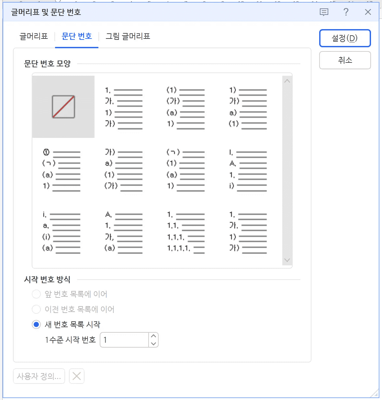The width and height of the screenshot is (382, 400).
Task: Choose the '이전 번호 목록에 이어' option
Action: [x=36, y=309]
